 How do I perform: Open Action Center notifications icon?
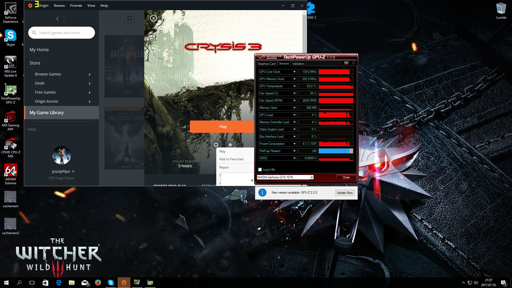click(x=503, y=283)
